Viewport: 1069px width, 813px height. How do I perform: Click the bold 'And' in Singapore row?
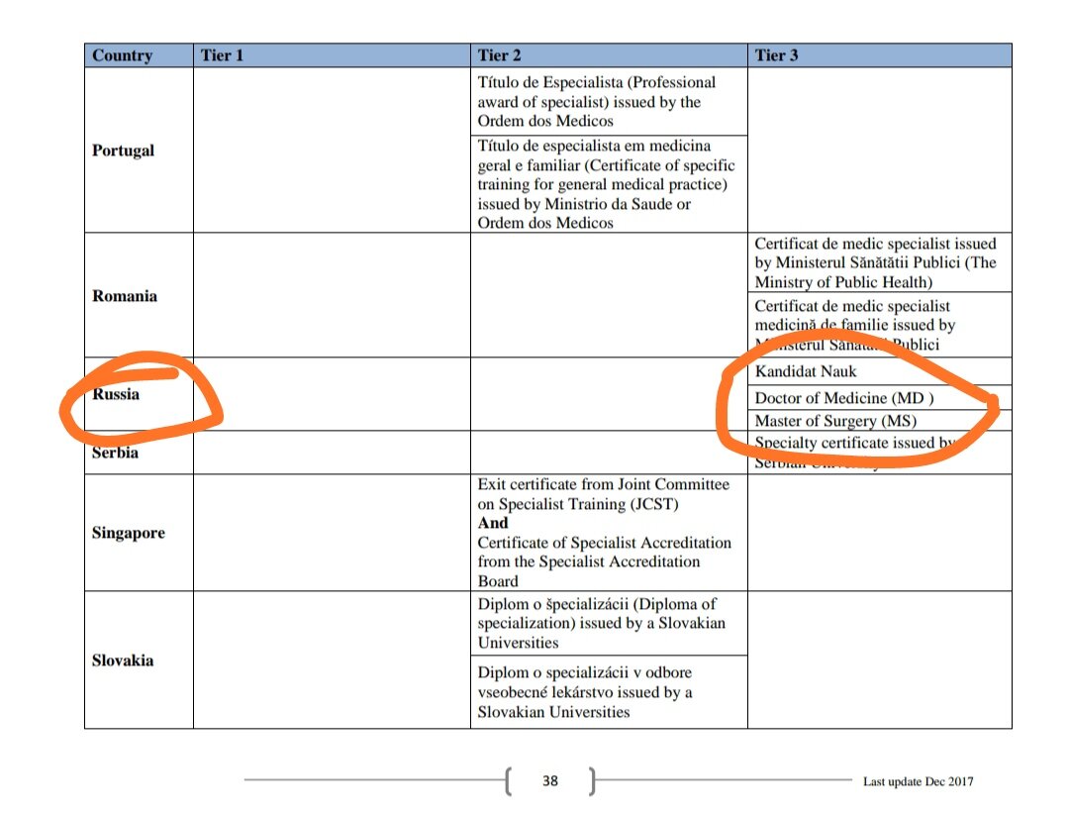tap(493, 523)
